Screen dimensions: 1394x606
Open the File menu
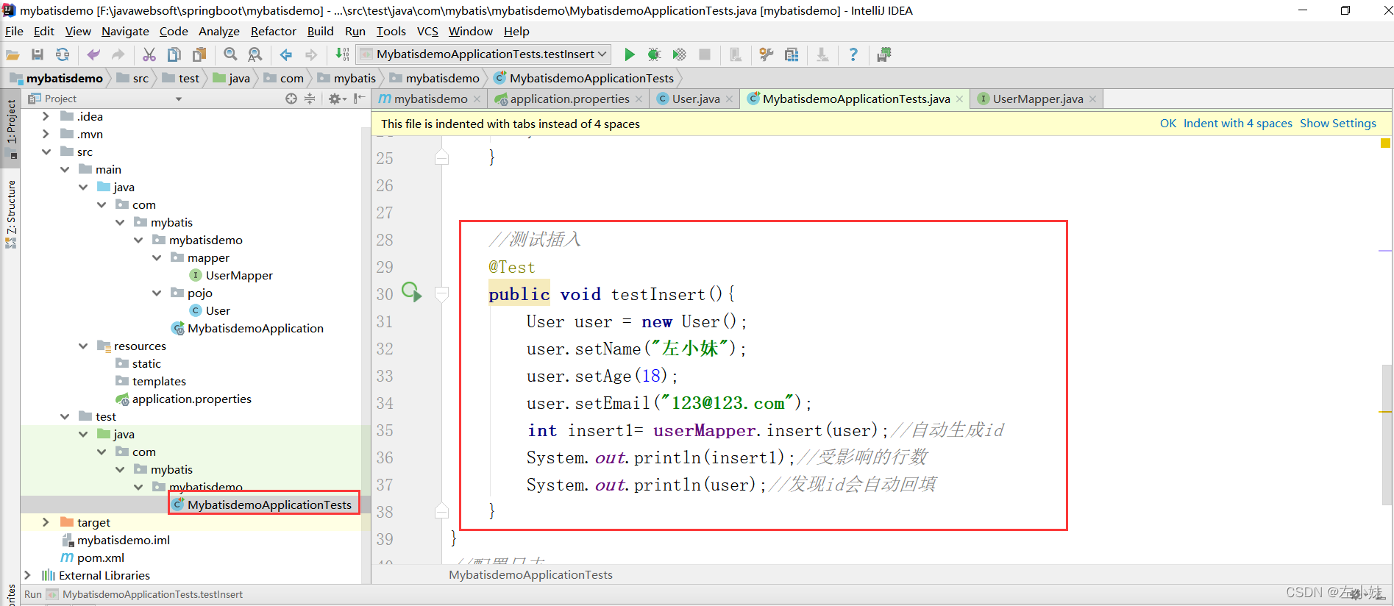point(14,31)
